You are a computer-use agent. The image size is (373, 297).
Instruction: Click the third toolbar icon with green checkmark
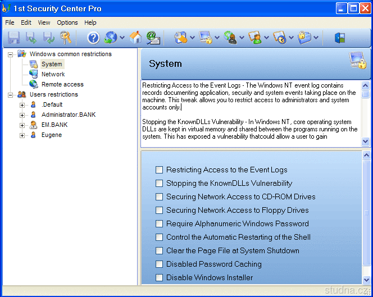pos(49,38)
